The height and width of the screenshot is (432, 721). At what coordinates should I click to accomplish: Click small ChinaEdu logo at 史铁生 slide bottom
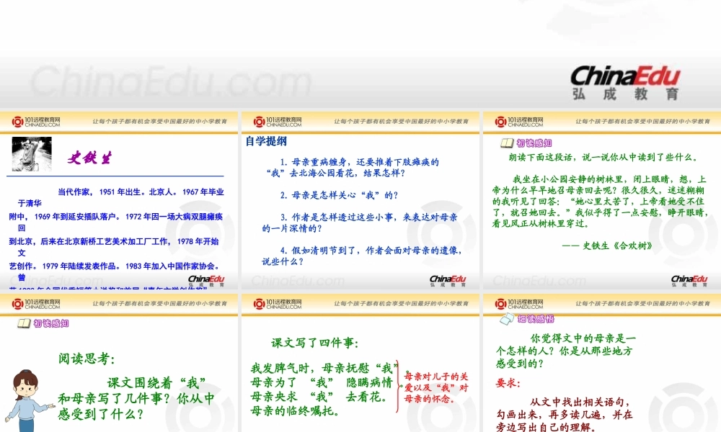click(206, 281)
